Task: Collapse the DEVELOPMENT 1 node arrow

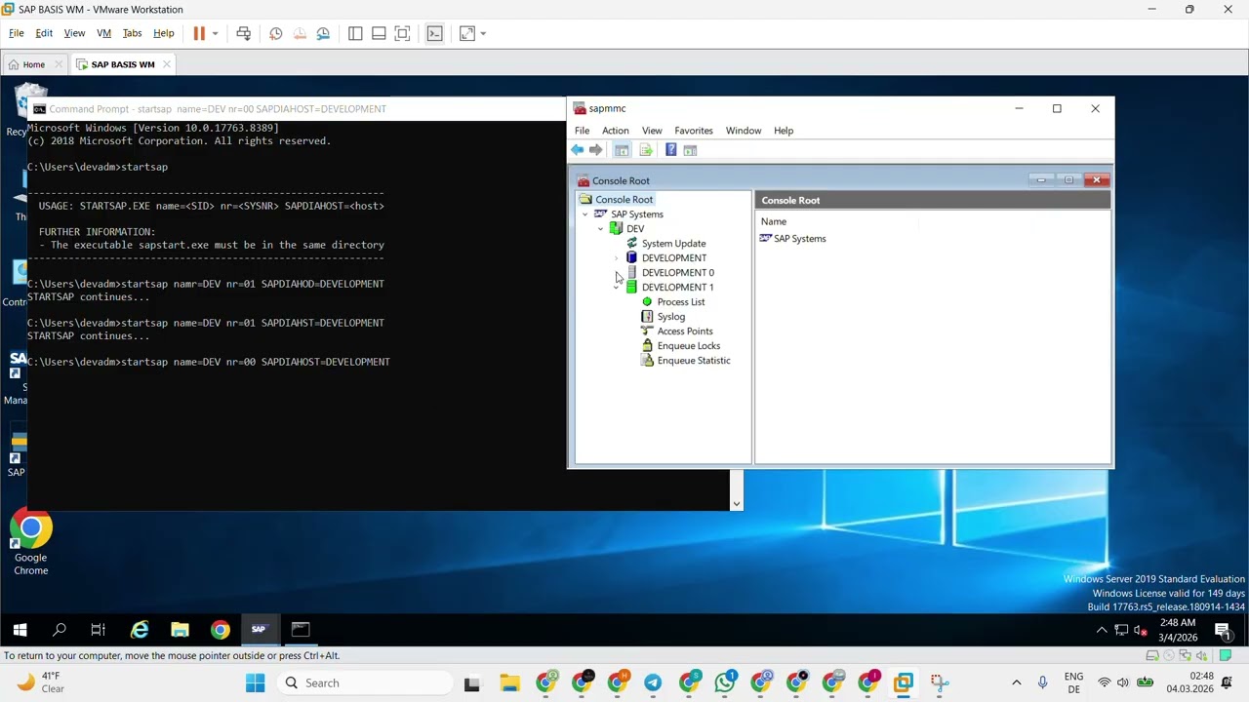Action: click(x=617, y=288)
